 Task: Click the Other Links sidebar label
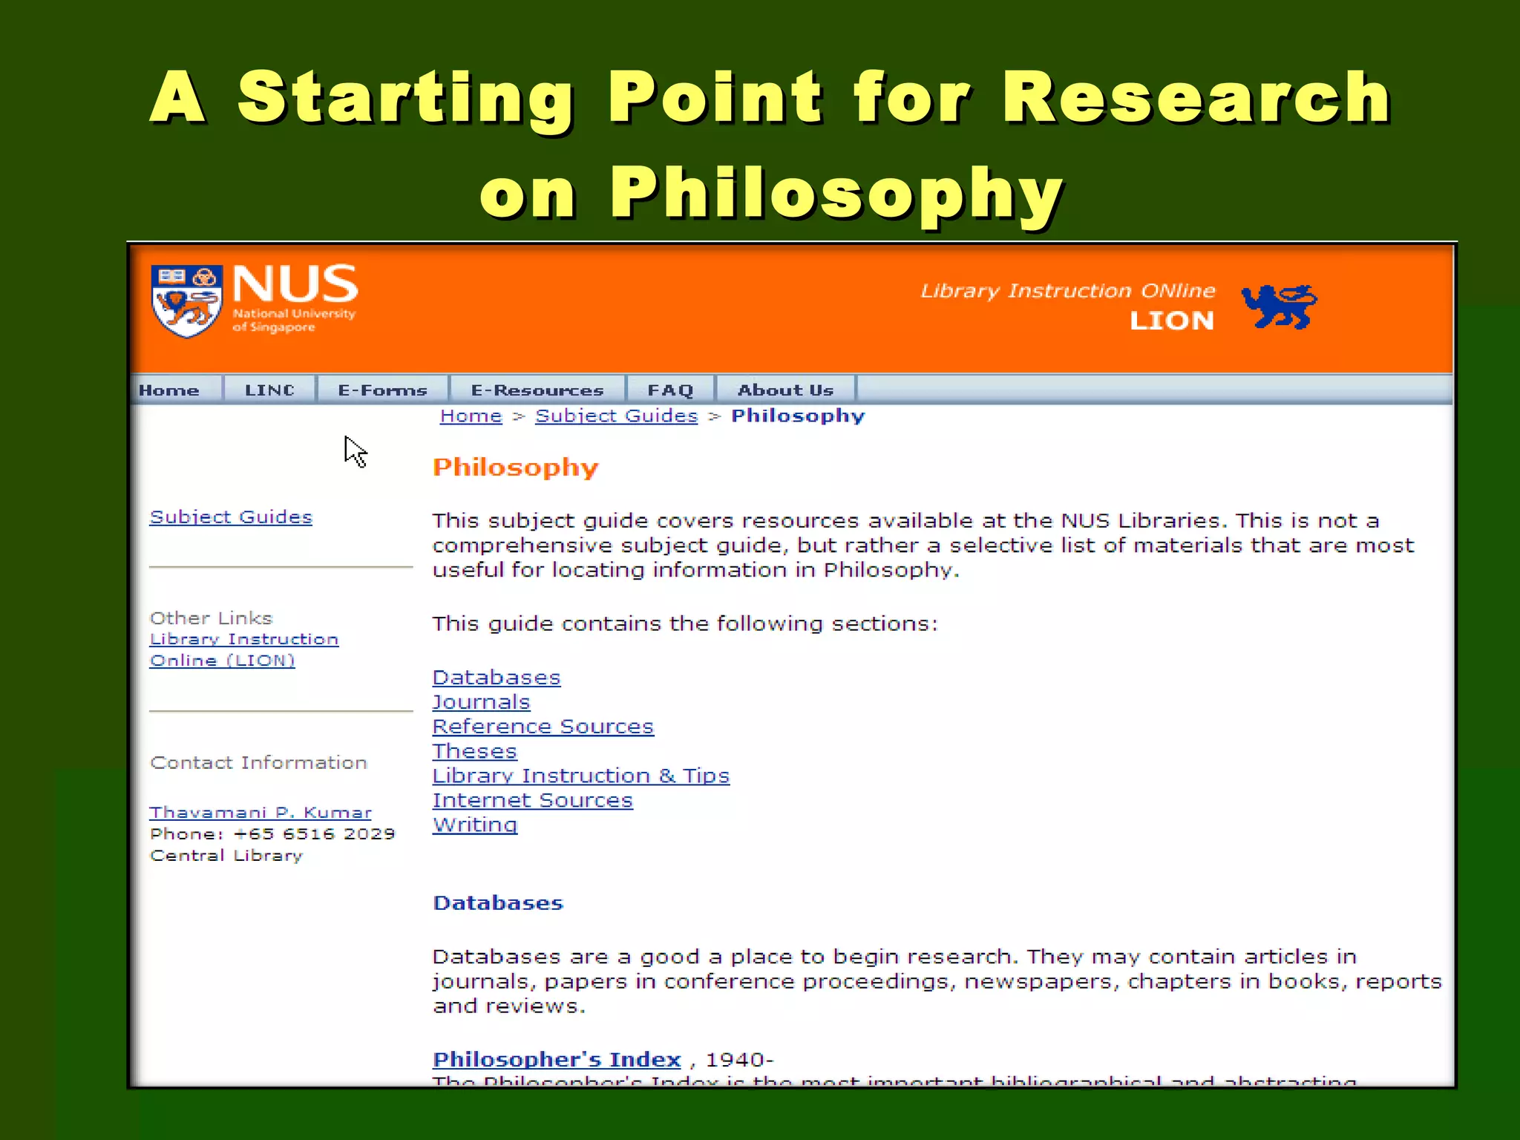click(212, 618)
